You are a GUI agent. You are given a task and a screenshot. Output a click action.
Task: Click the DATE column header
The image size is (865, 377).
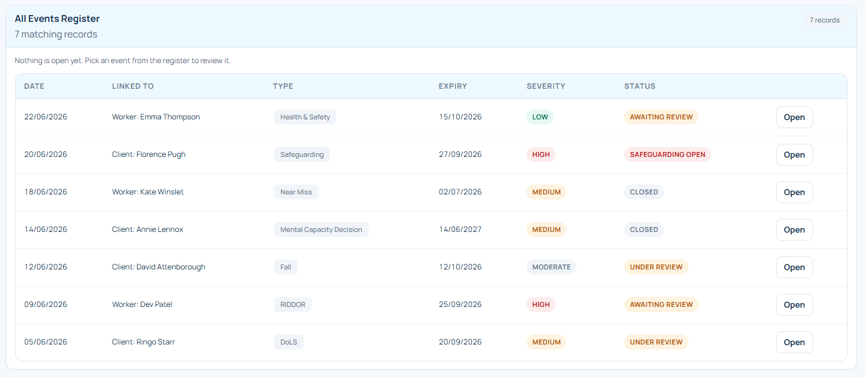pos(34,86)
